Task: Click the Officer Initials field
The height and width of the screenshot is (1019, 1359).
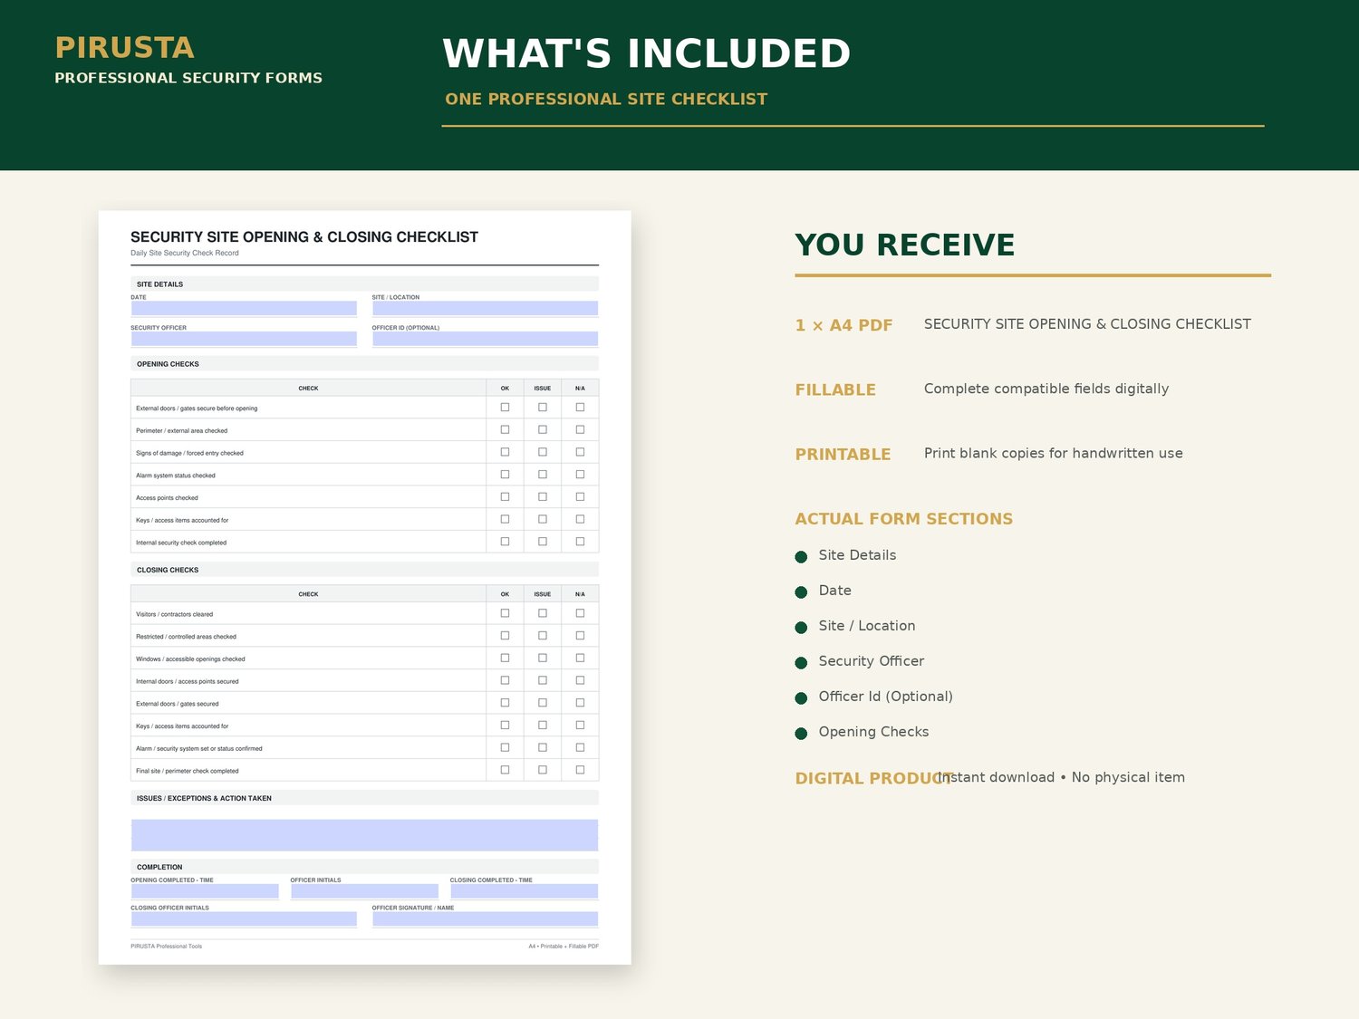Action: pyautogui.click(x=364, y=891)
